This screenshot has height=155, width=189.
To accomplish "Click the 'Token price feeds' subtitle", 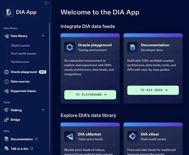I will 90,139.
